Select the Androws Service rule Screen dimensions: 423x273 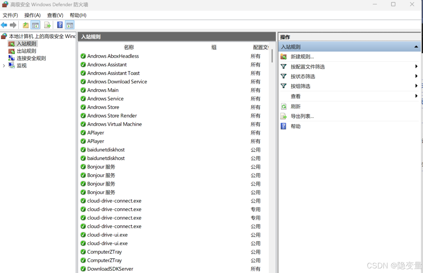tap(105, 99)
